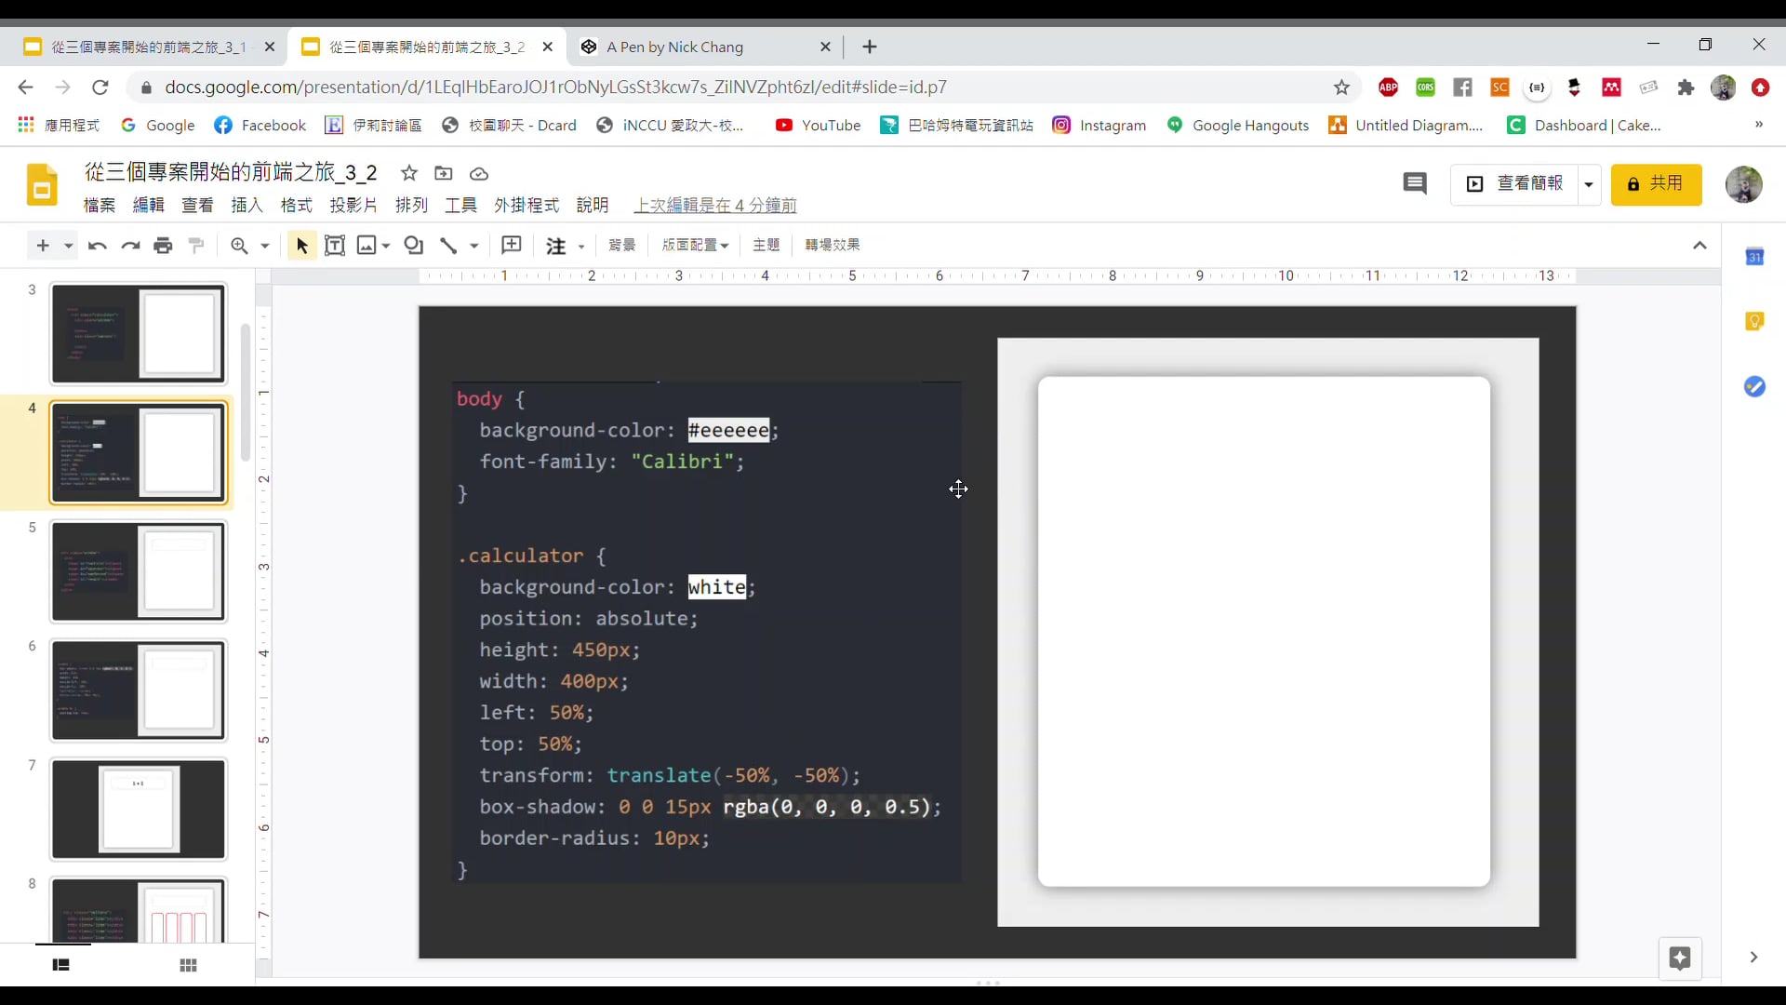1786x1005 pixels.
Task: Click the 背景 background button
Action: (621, 245)
